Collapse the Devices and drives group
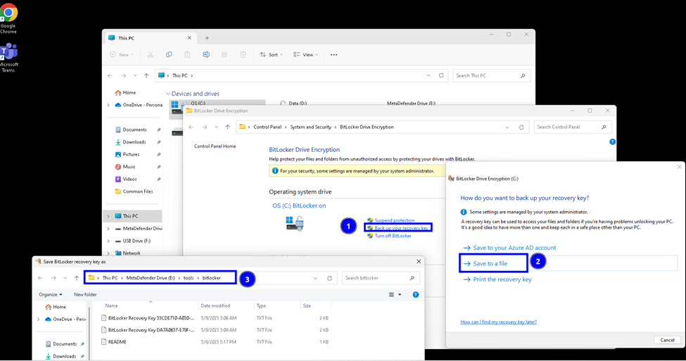 point(168,94)
